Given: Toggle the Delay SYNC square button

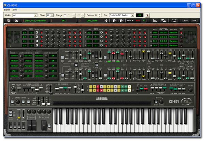Looking at the screenshot, I should coord(49,125).
